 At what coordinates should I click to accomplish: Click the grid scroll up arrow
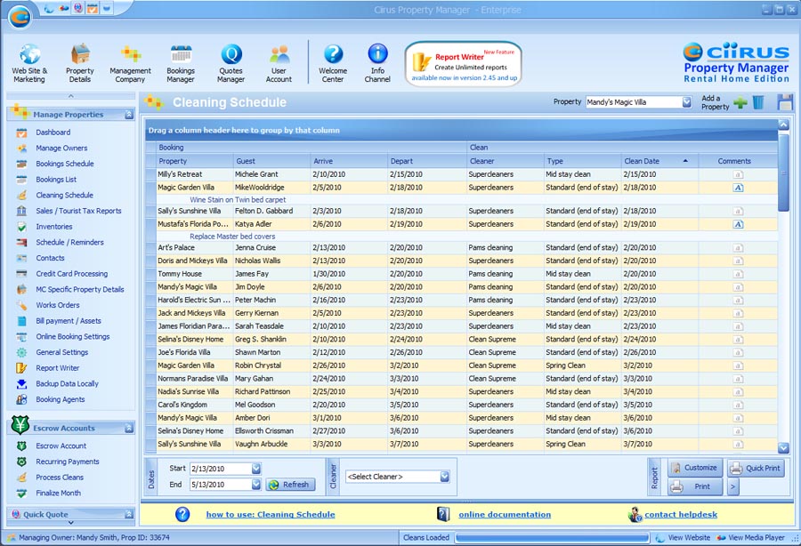click(783, 124)
